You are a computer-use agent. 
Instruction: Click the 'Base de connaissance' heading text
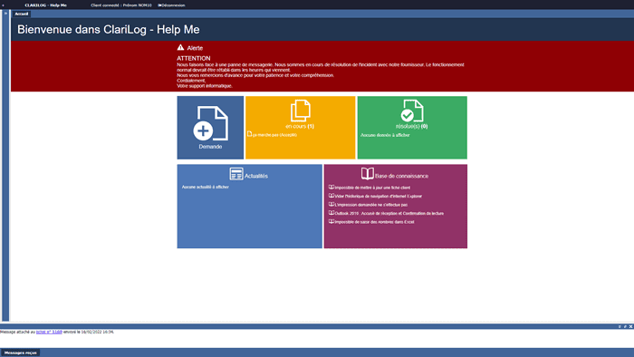(401, 176)
